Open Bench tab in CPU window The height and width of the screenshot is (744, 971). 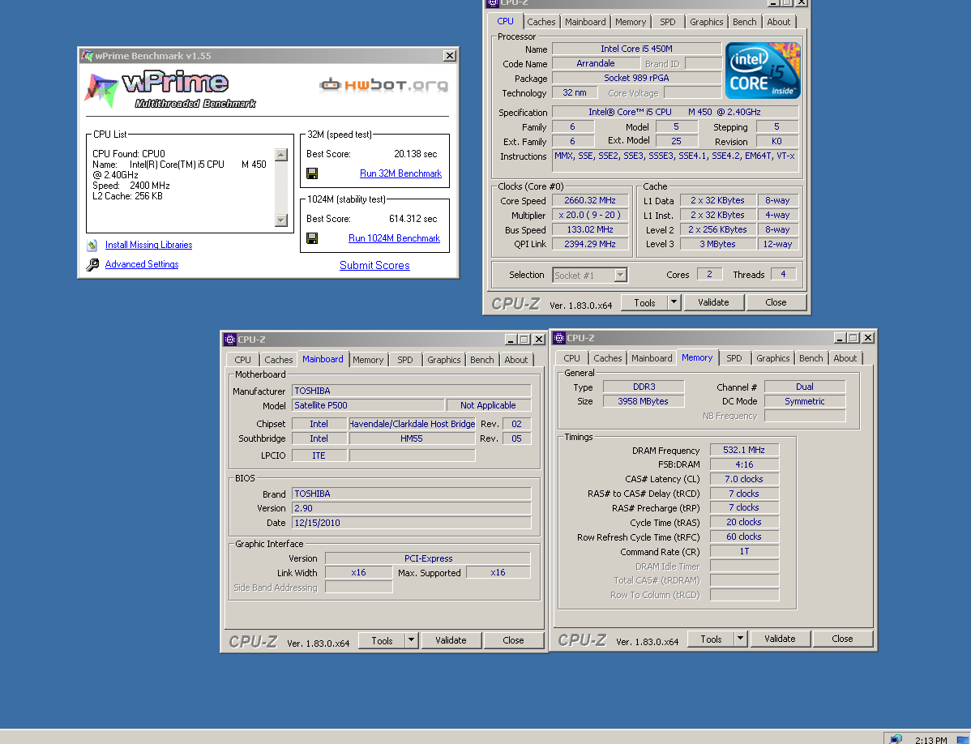[744, 22]
